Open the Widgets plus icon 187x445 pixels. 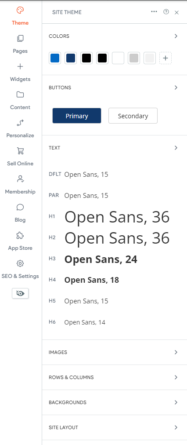tap(20, 66)
